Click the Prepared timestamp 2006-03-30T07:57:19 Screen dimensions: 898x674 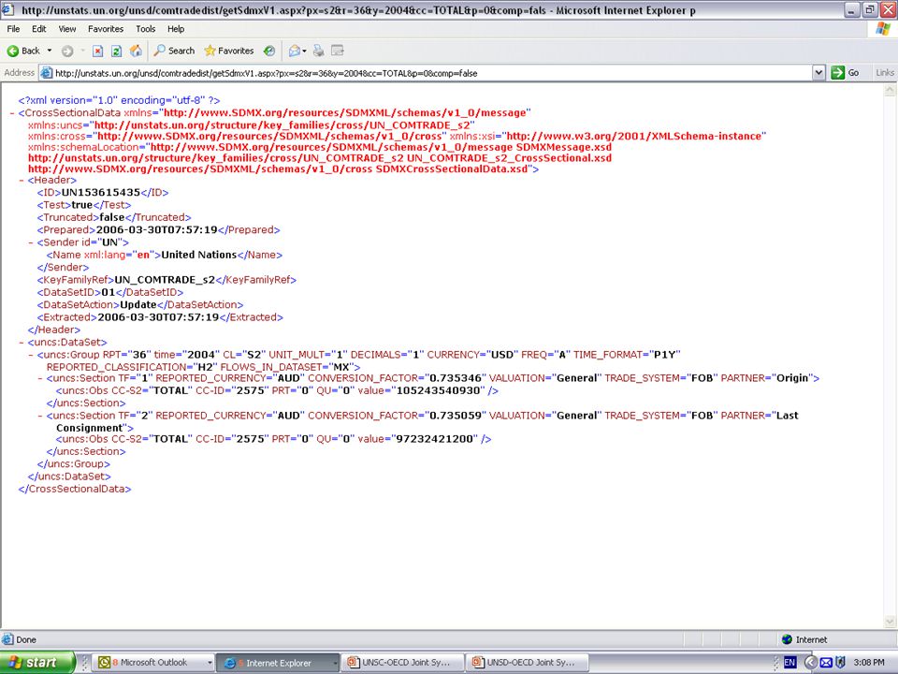click(x=157, y=230)
